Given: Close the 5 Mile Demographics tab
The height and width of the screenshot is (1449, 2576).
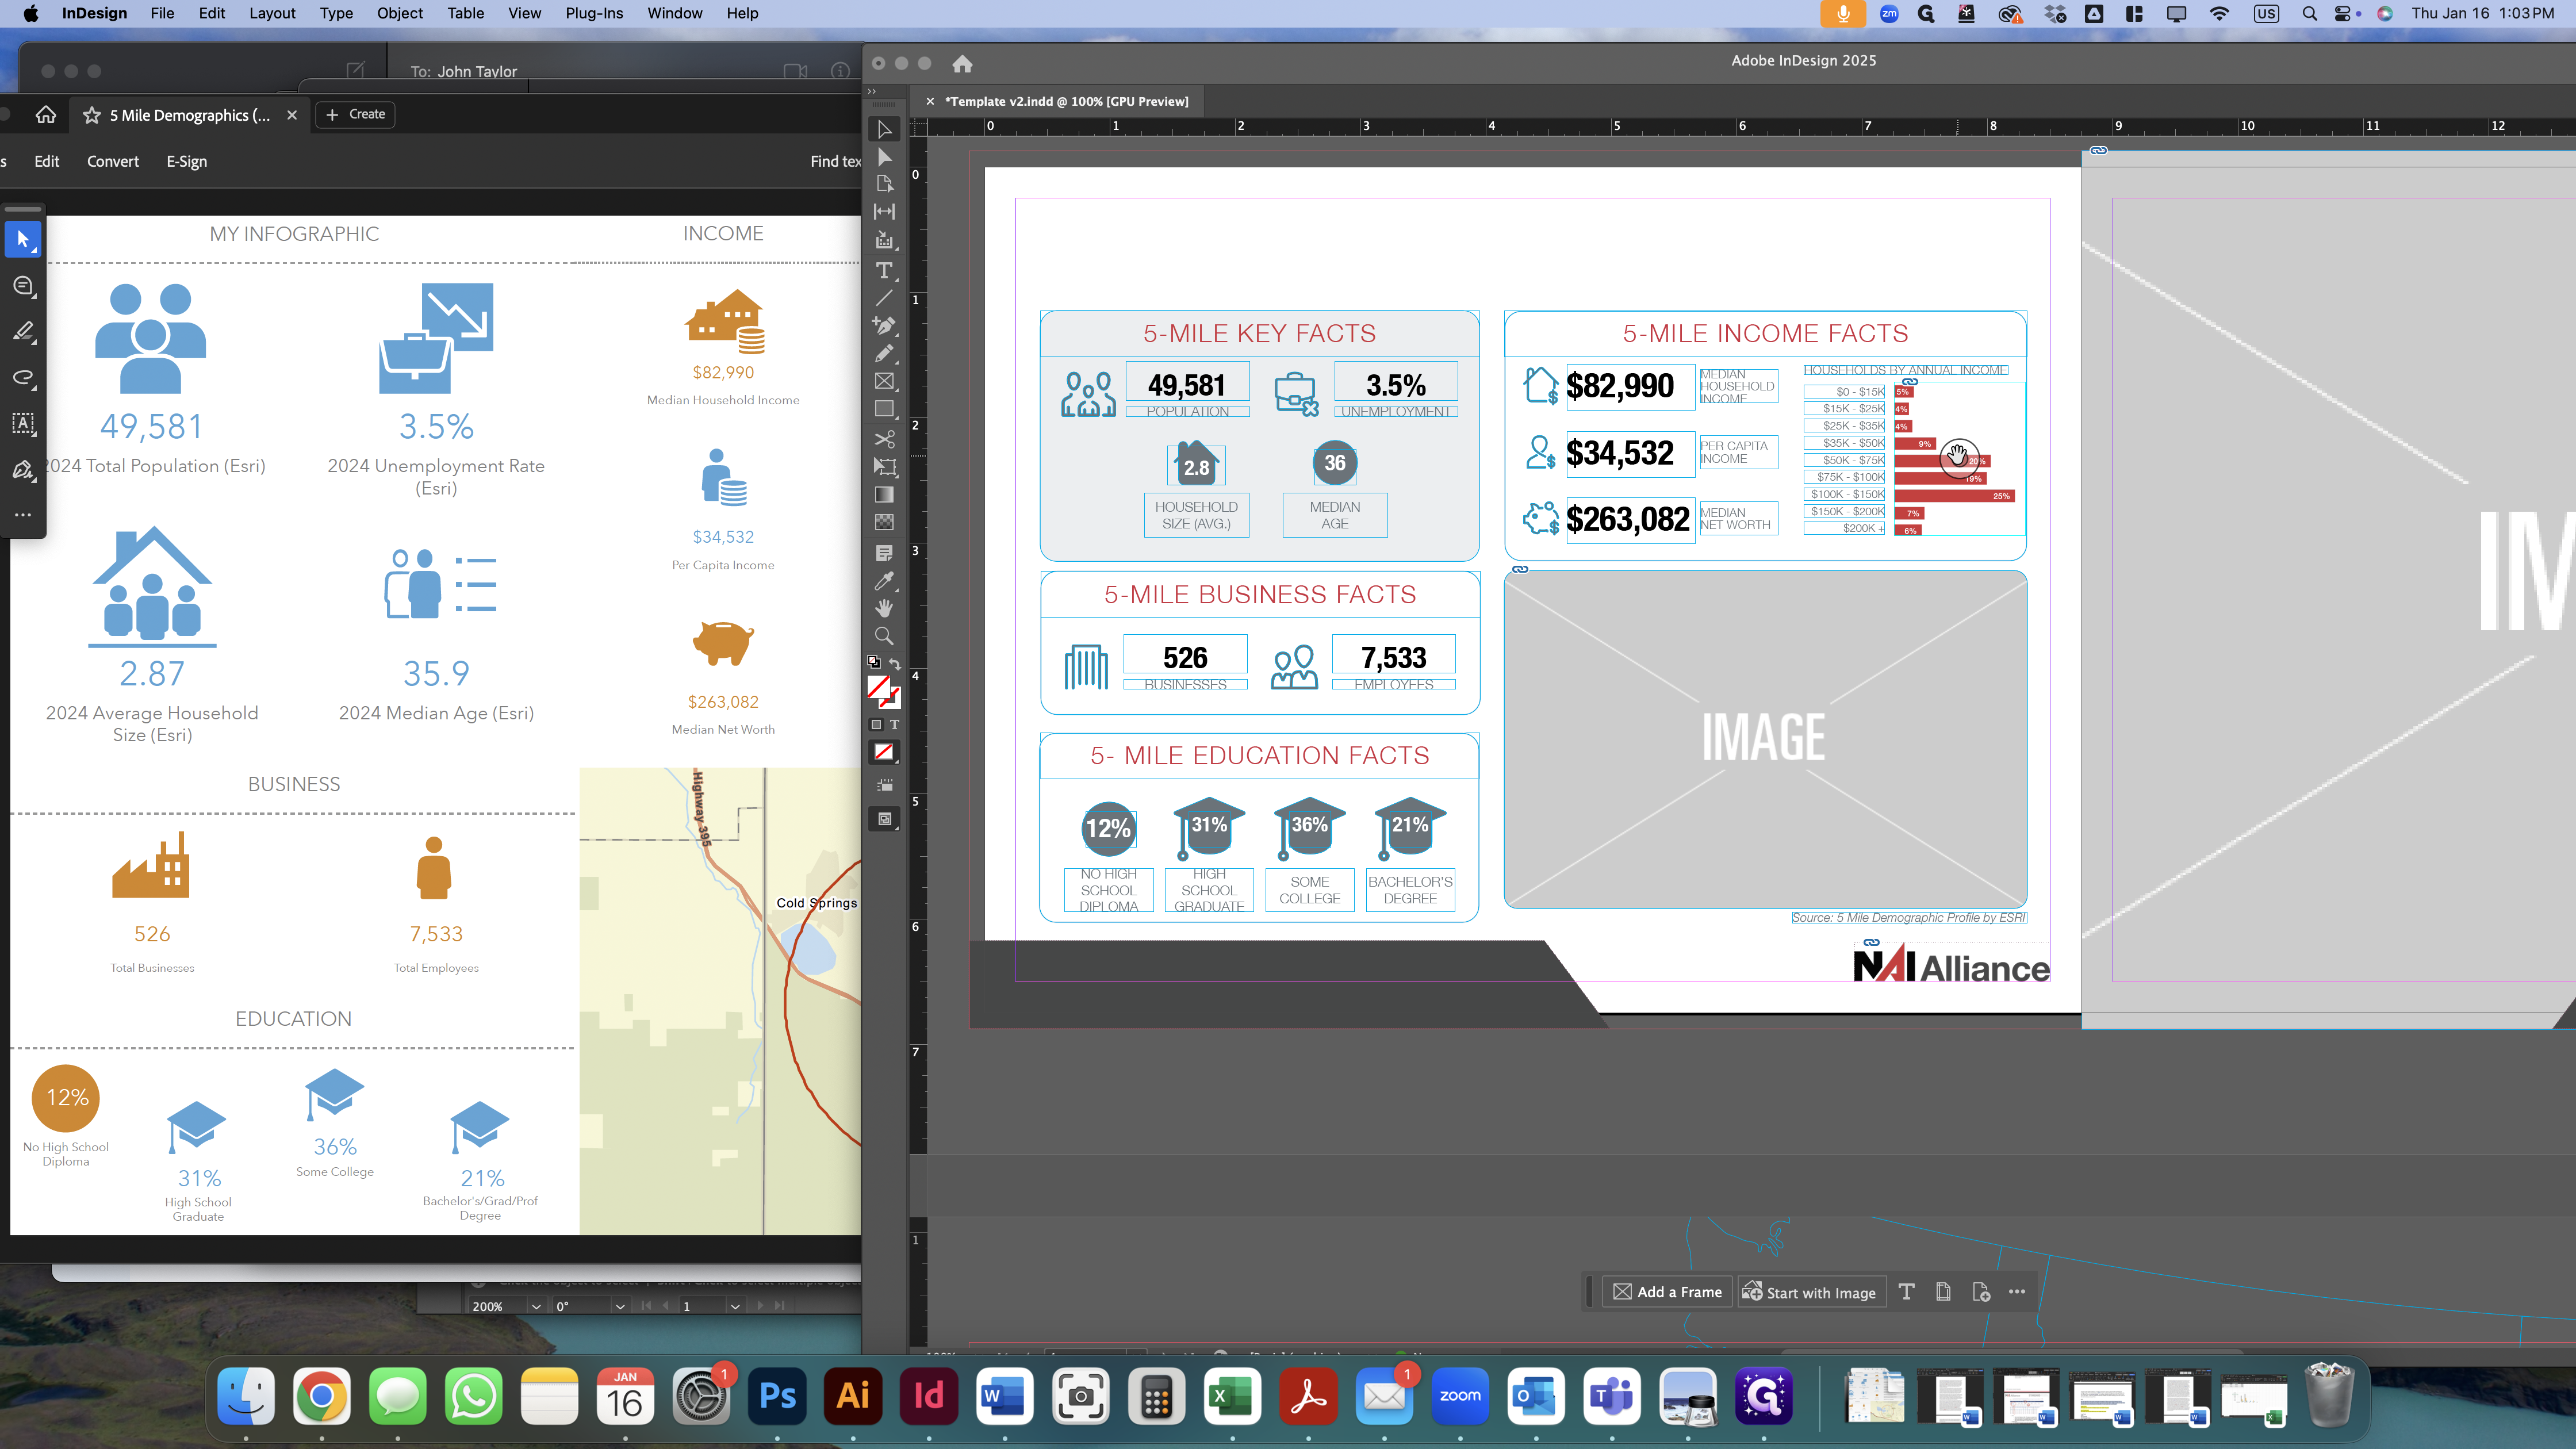Looking at the screenshot, I should tap(292, 115).
